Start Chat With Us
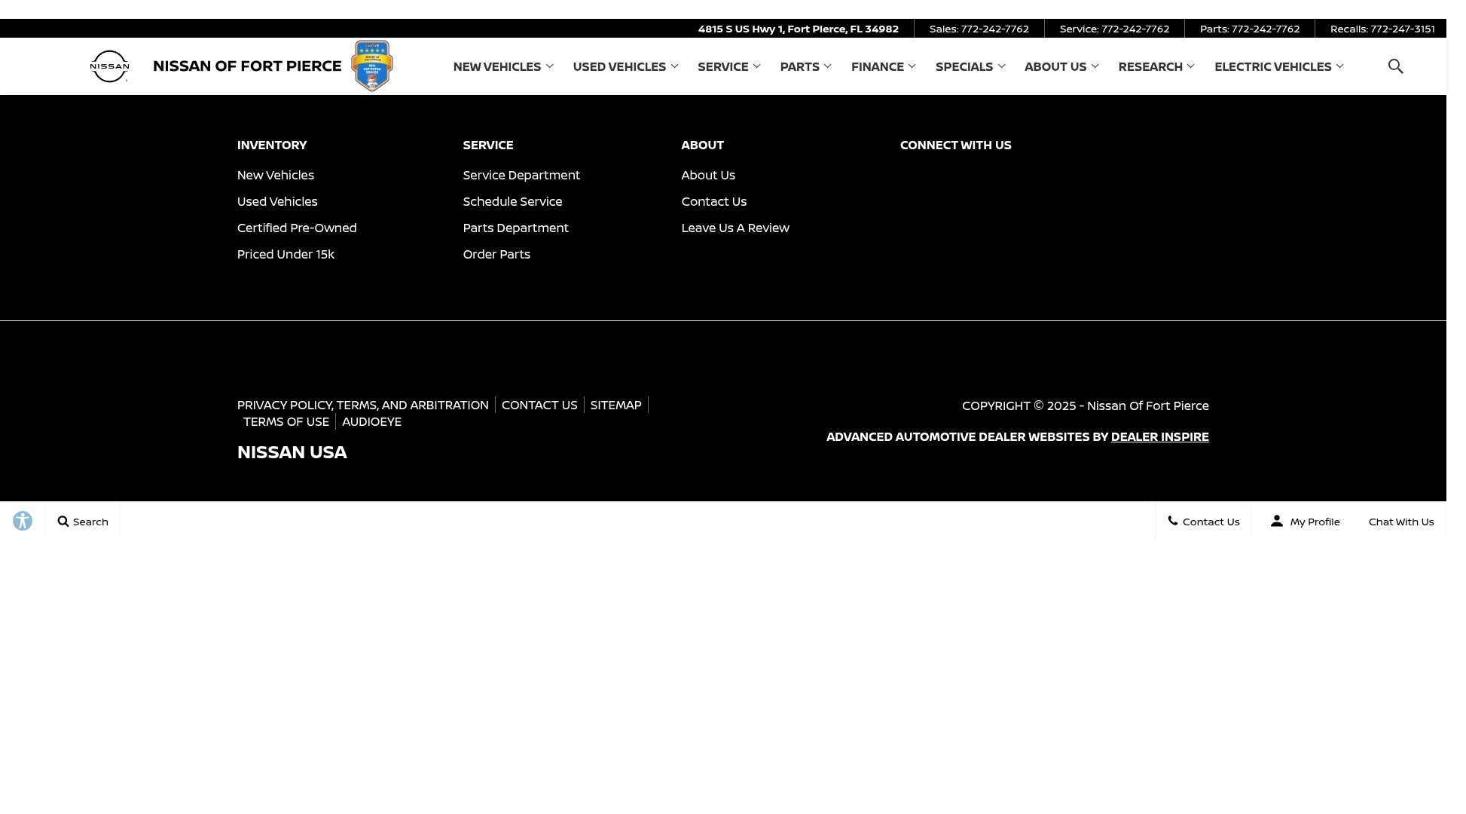The height and width of the screenshot is (814, 1466). (1401, 522)
